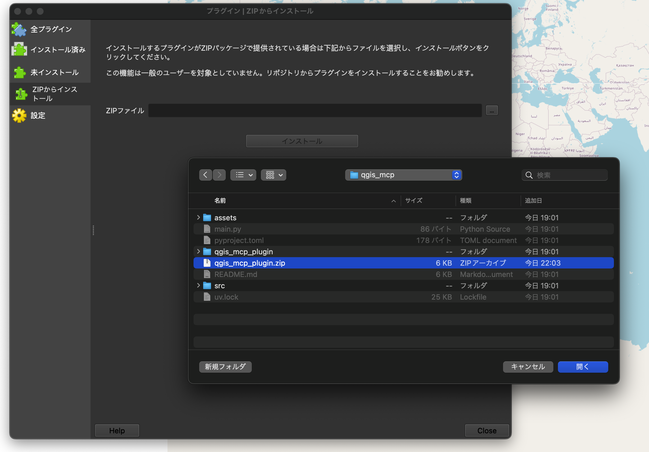Open the list view mode dropdown
Image resolution: width=649 pixels, height=452 pixels.
coord(243,175)
